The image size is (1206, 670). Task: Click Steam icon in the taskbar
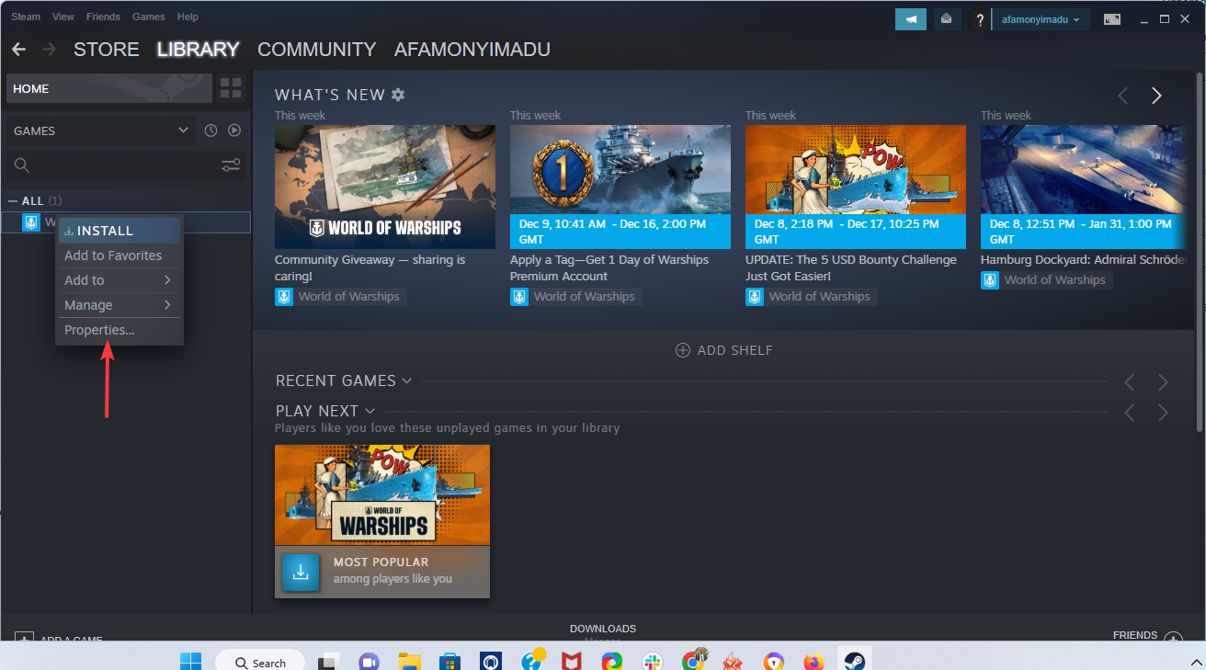[854, 662]
